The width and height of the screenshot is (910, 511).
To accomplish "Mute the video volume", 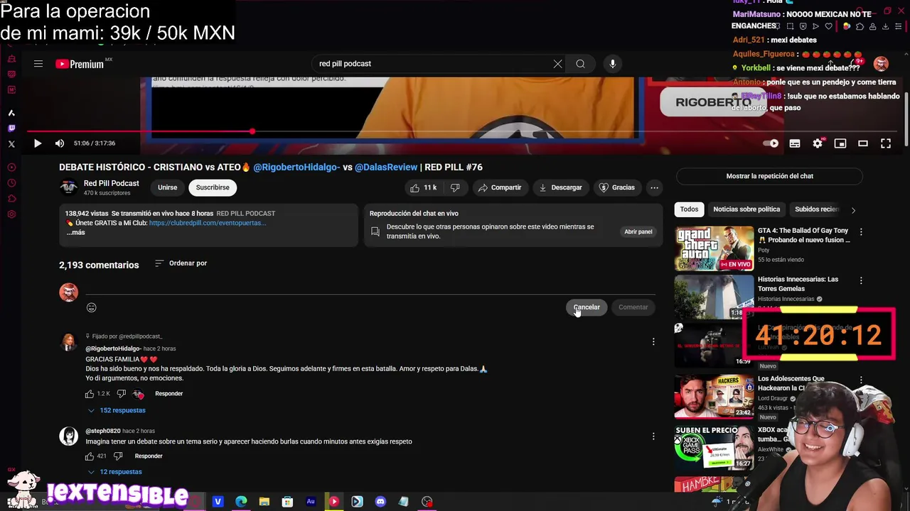I will tap(60, 143).
